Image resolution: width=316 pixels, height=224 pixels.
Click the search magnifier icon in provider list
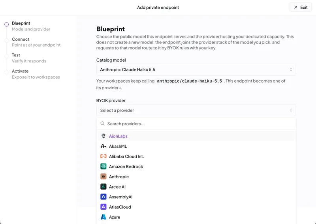click(x=103, y=123)
